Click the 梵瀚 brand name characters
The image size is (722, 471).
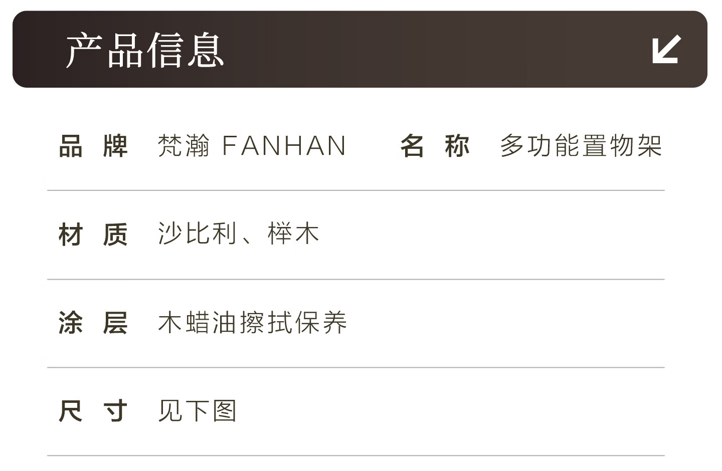(x=184, y=146)
